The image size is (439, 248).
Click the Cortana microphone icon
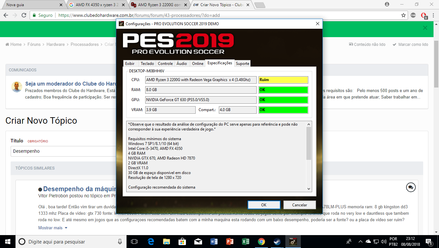tap(120, 242)
